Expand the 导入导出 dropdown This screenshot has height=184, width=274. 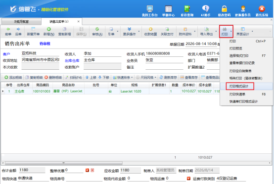click(x=216, y=32)
